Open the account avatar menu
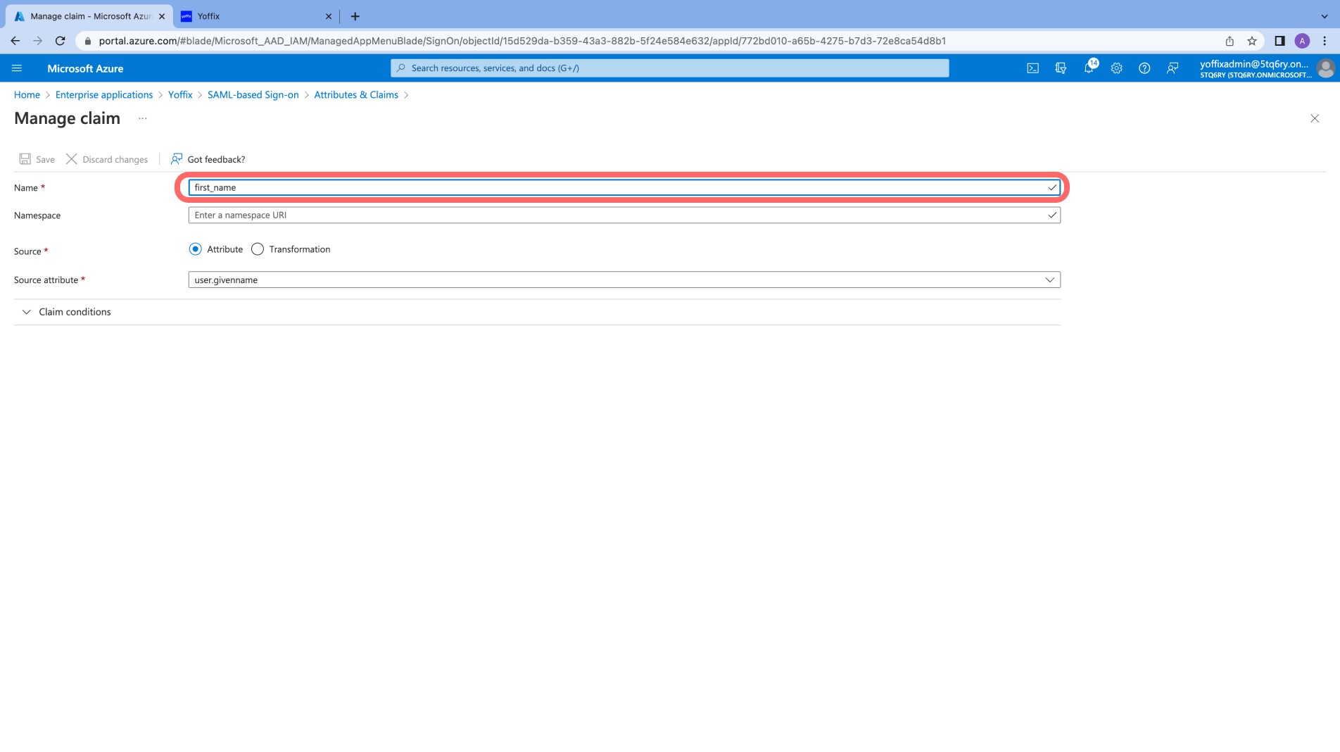This screenshot has height=752, width=1340. (1325, 68)
